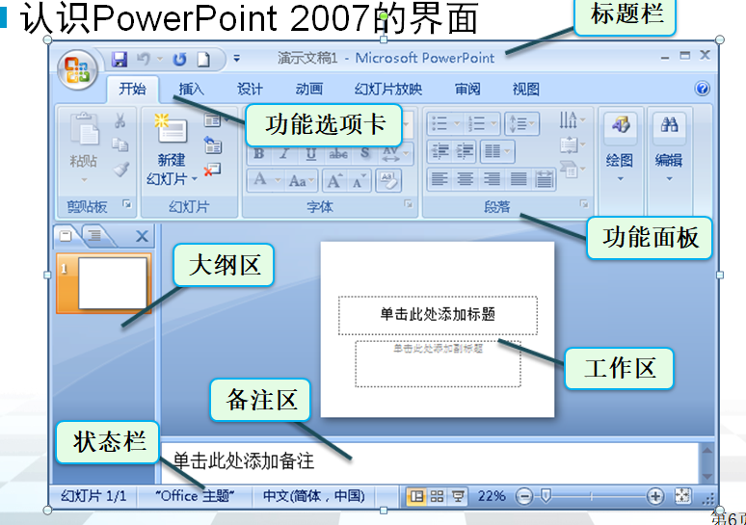Click the zoom in plus button

[655, 496]
